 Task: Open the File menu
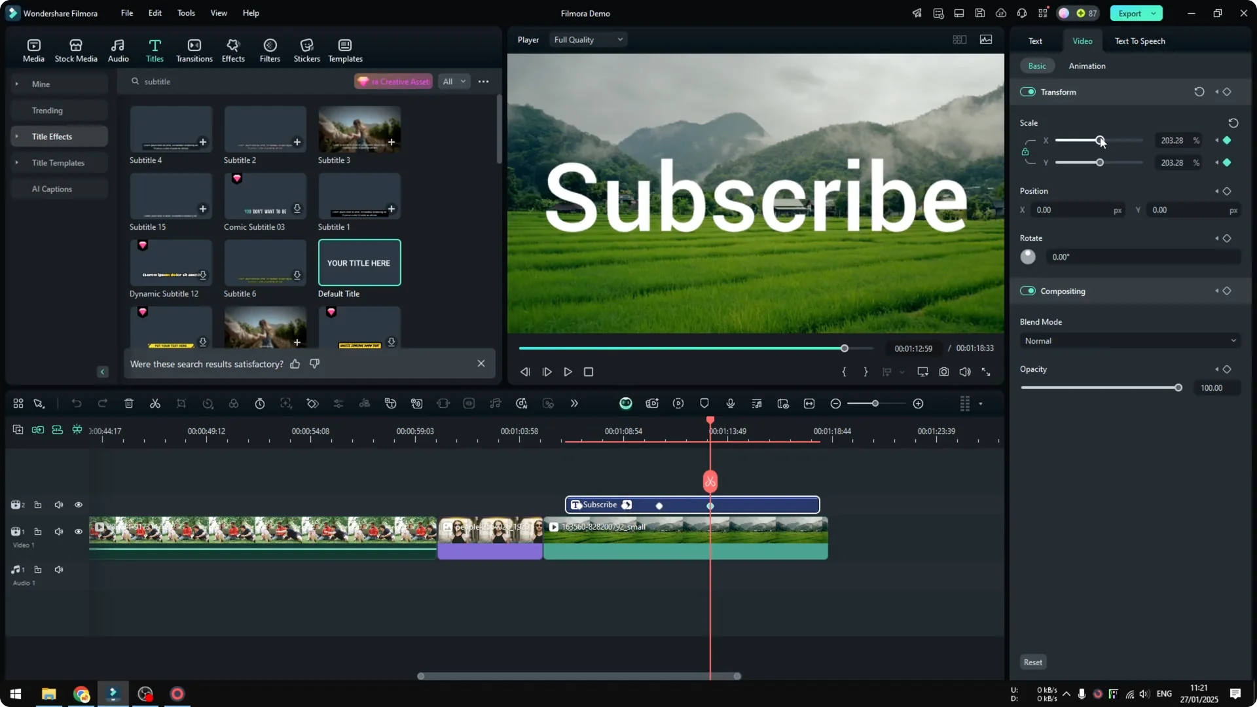tap(127, 13)
